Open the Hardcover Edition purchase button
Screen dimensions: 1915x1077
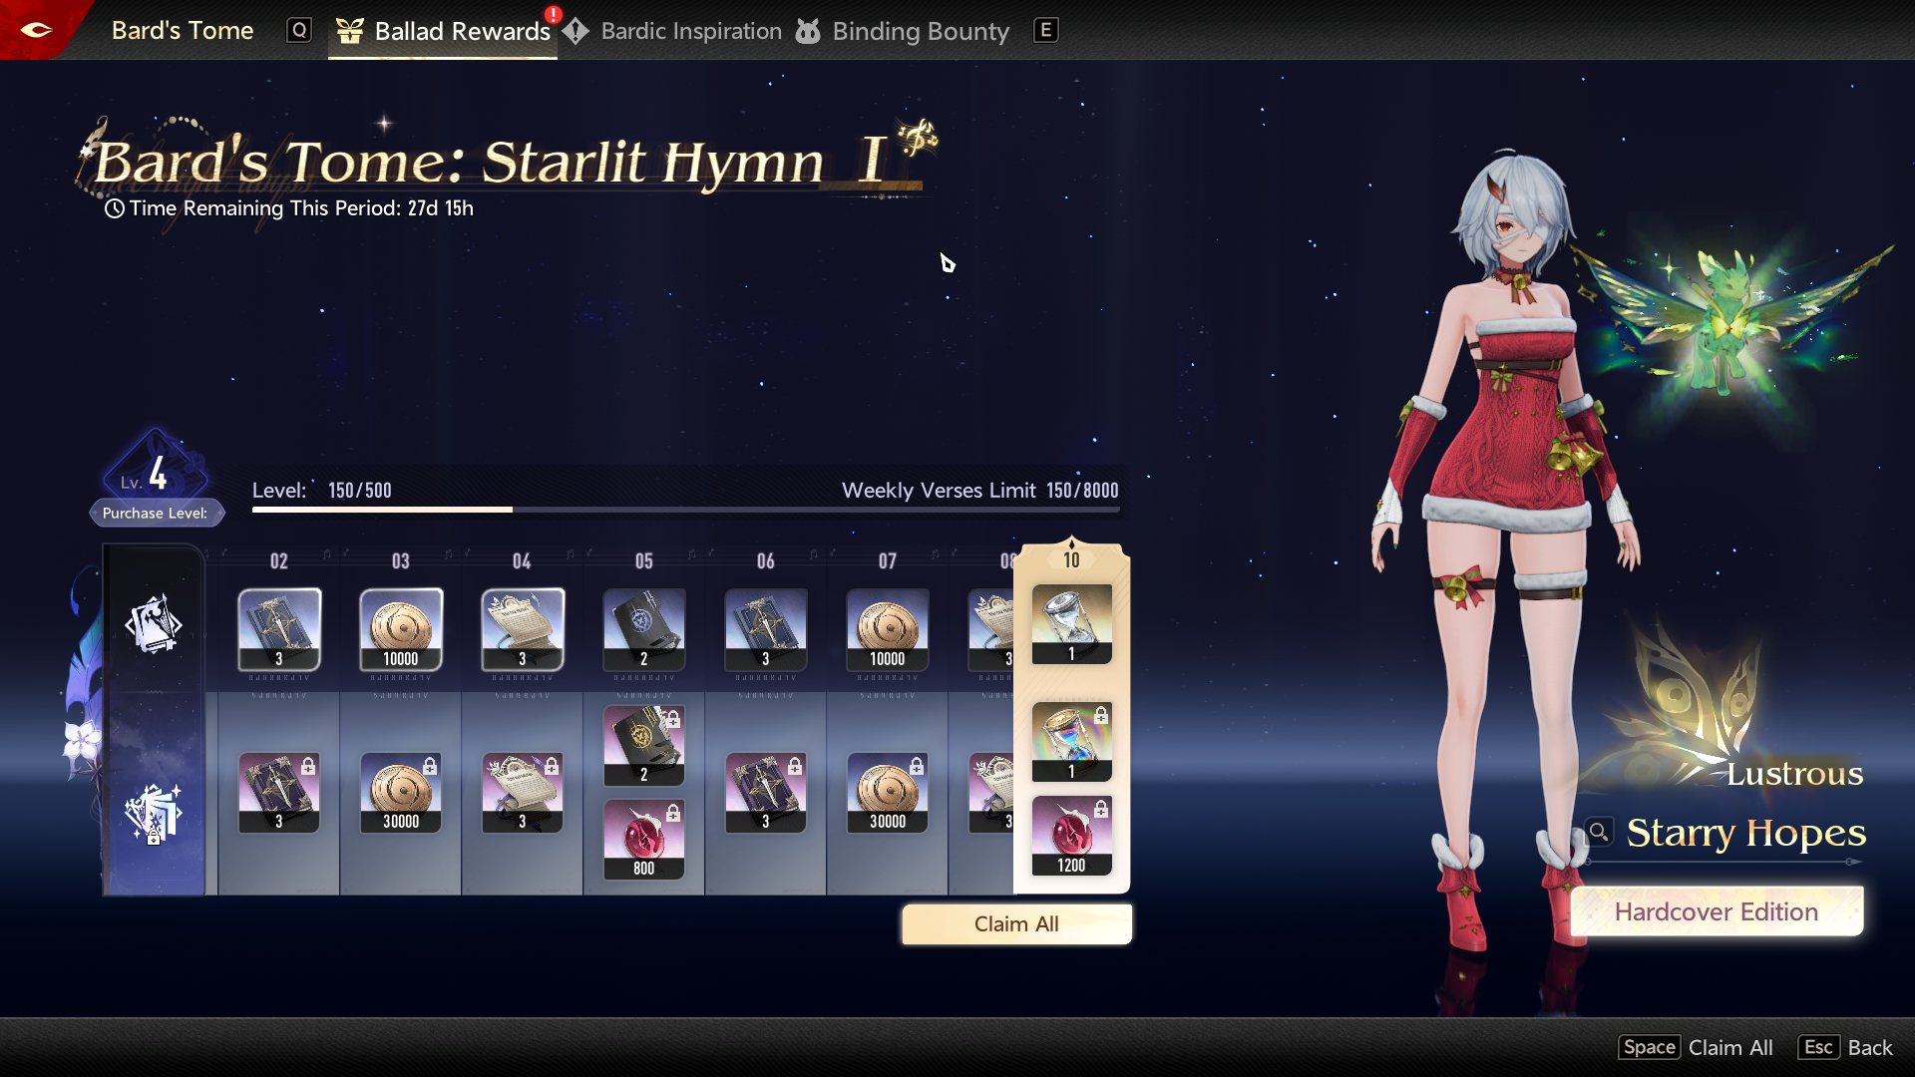pos(1716,911)
